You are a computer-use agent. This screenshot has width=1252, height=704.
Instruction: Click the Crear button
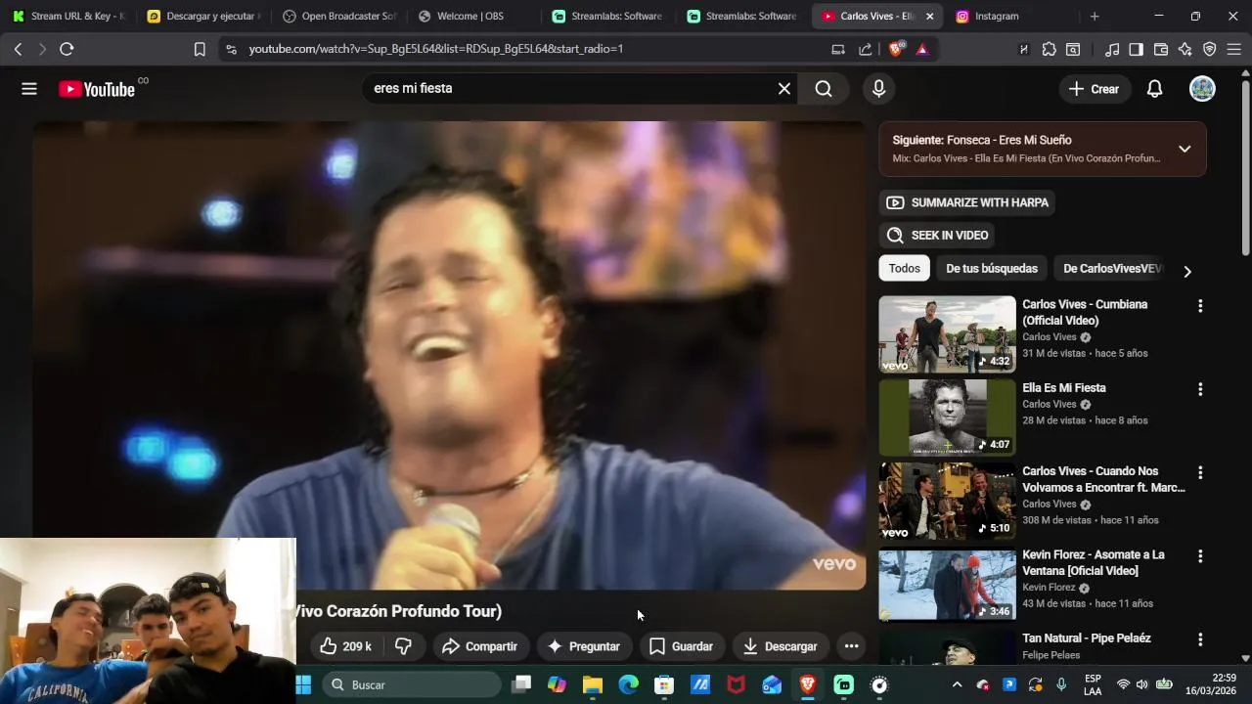1095,89
